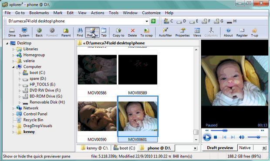
Task: Switch to boot (C:) tab
Action: 124,148
